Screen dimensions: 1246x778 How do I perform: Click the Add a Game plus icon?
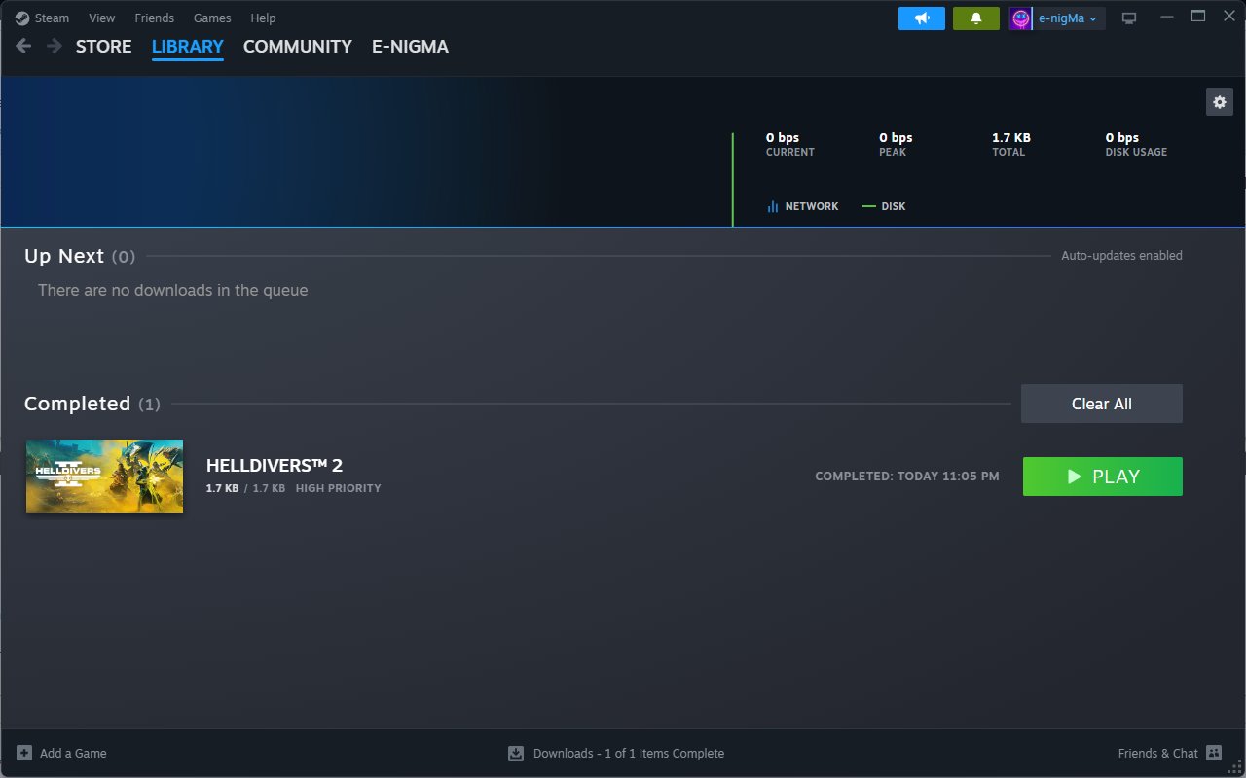[24, 753]
